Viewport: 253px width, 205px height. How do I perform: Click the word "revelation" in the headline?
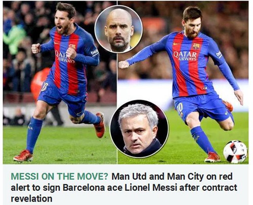pyautogui.click(x=31, y=199)
